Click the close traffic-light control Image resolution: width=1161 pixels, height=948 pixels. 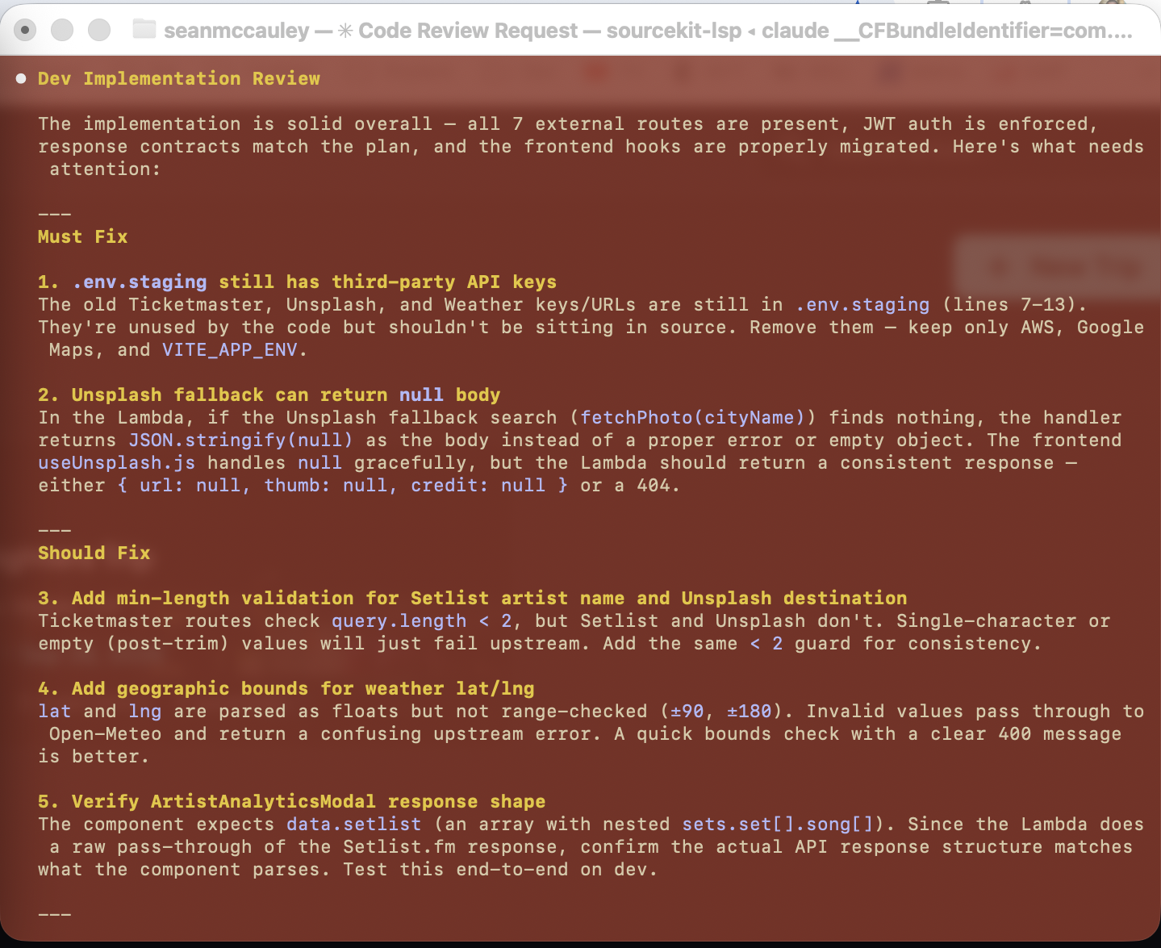pos(24,29)
